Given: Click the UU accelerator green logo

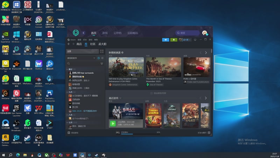Looking at the screenshot, I should 76,33.
